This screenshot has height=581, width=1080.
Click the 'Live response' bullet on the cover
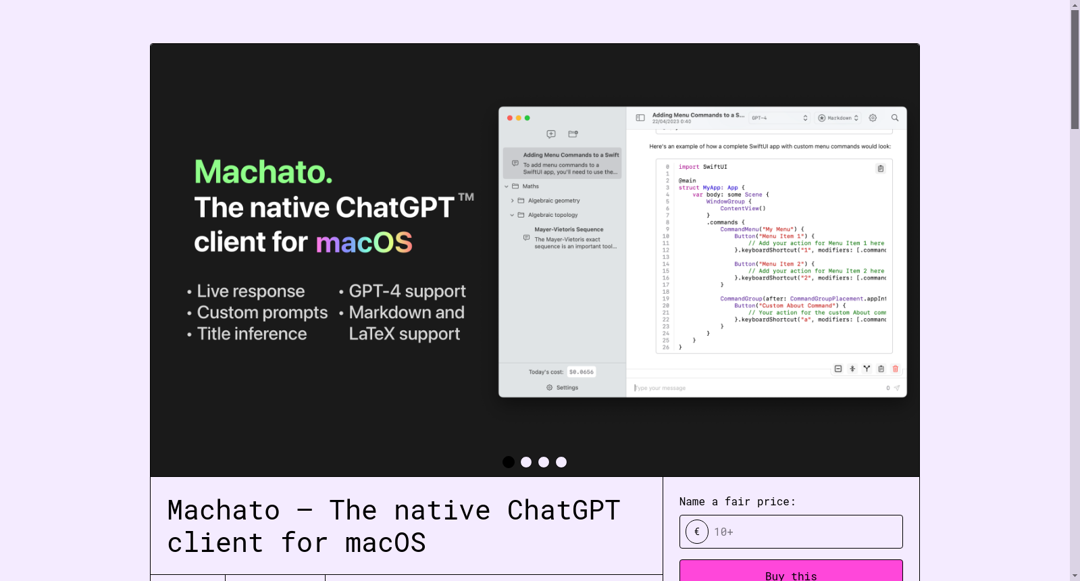(x=251, y=291)
